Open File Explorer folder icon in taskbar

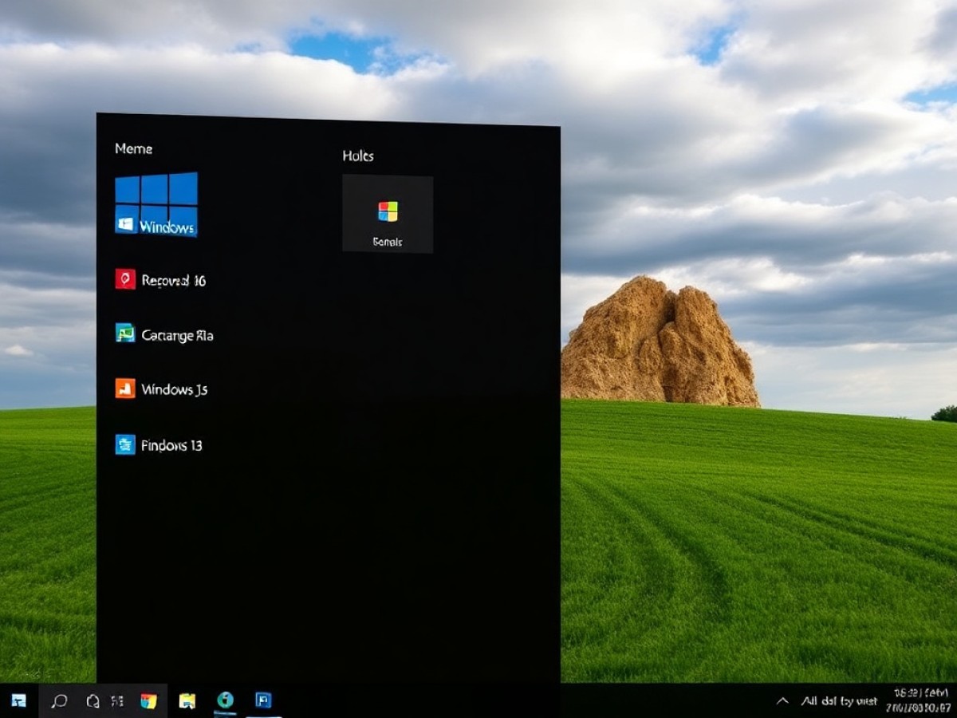click(x=187, y=700)
